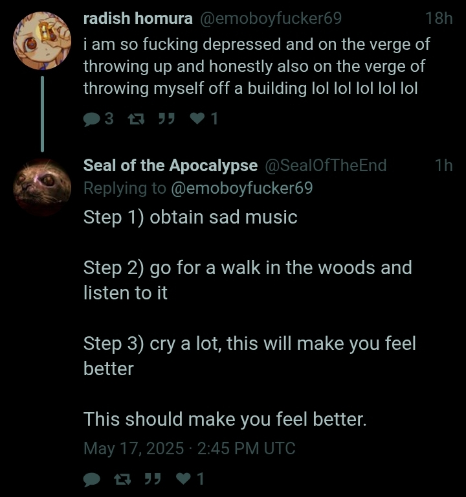Like radish homura's depressed tweet
The width and height of the screenshot is (466, 497).
point(197,119)
